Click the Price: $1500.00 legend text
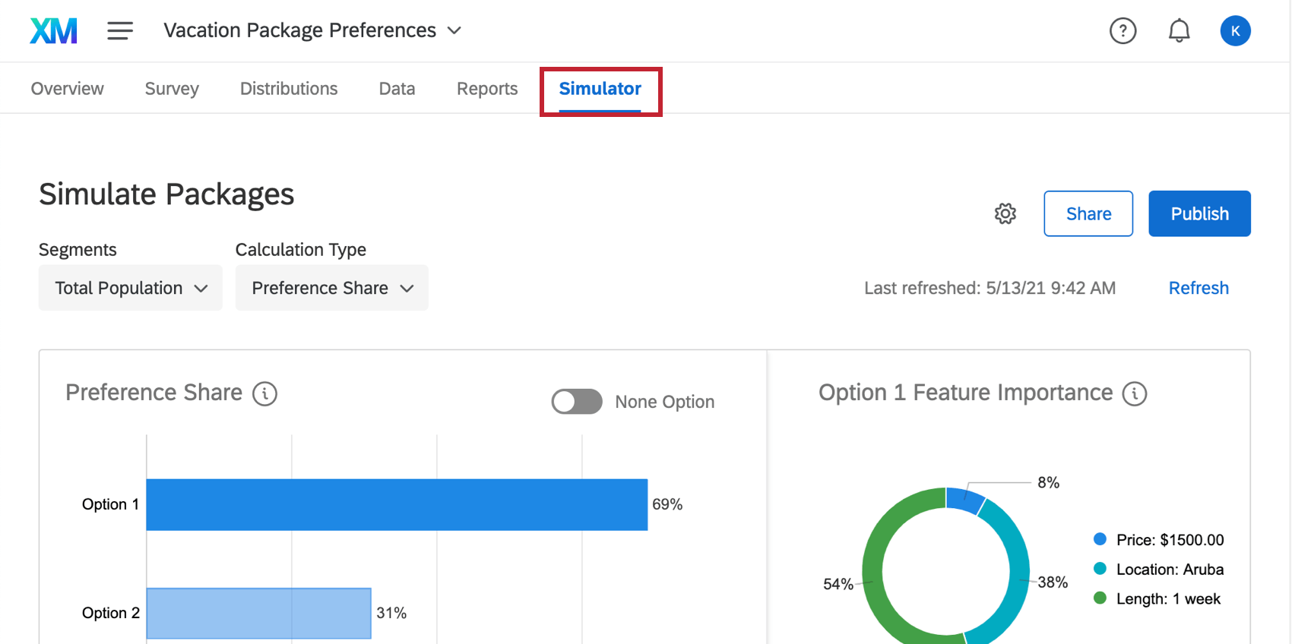 1170,540
